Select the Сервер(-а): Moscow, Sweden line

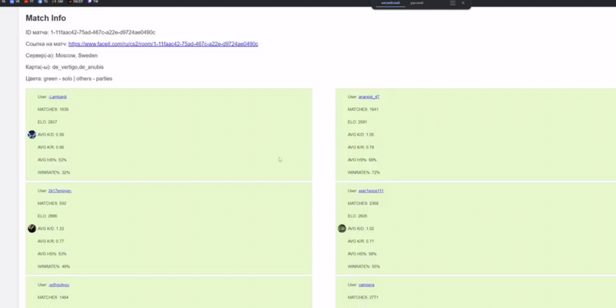pyautogui.click(x=61, y=55)
